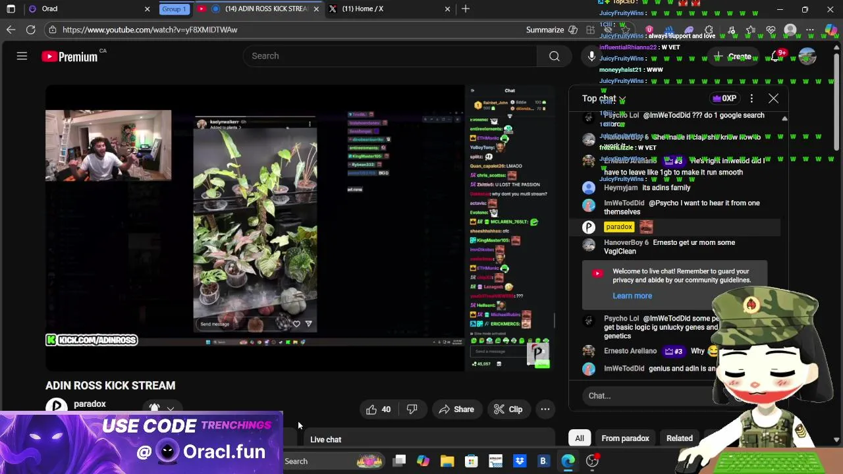
Task: Click the page scrollbar down arrow
Action: tap(837, 440)
